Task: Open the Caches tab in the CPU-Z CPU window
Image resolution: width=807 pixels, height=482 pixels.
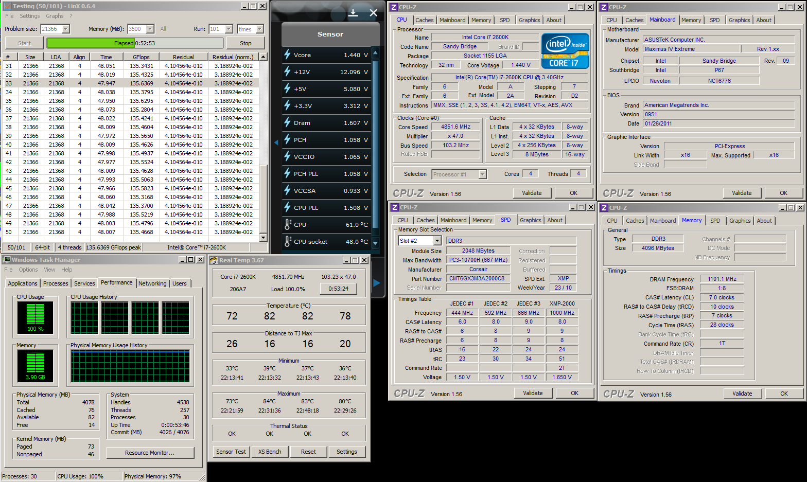Action: pyautogui.click(x=425, y=20)
